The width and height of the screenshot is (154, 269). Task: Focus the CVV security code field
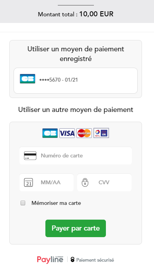pyautogui.click(x=104, y=182)
